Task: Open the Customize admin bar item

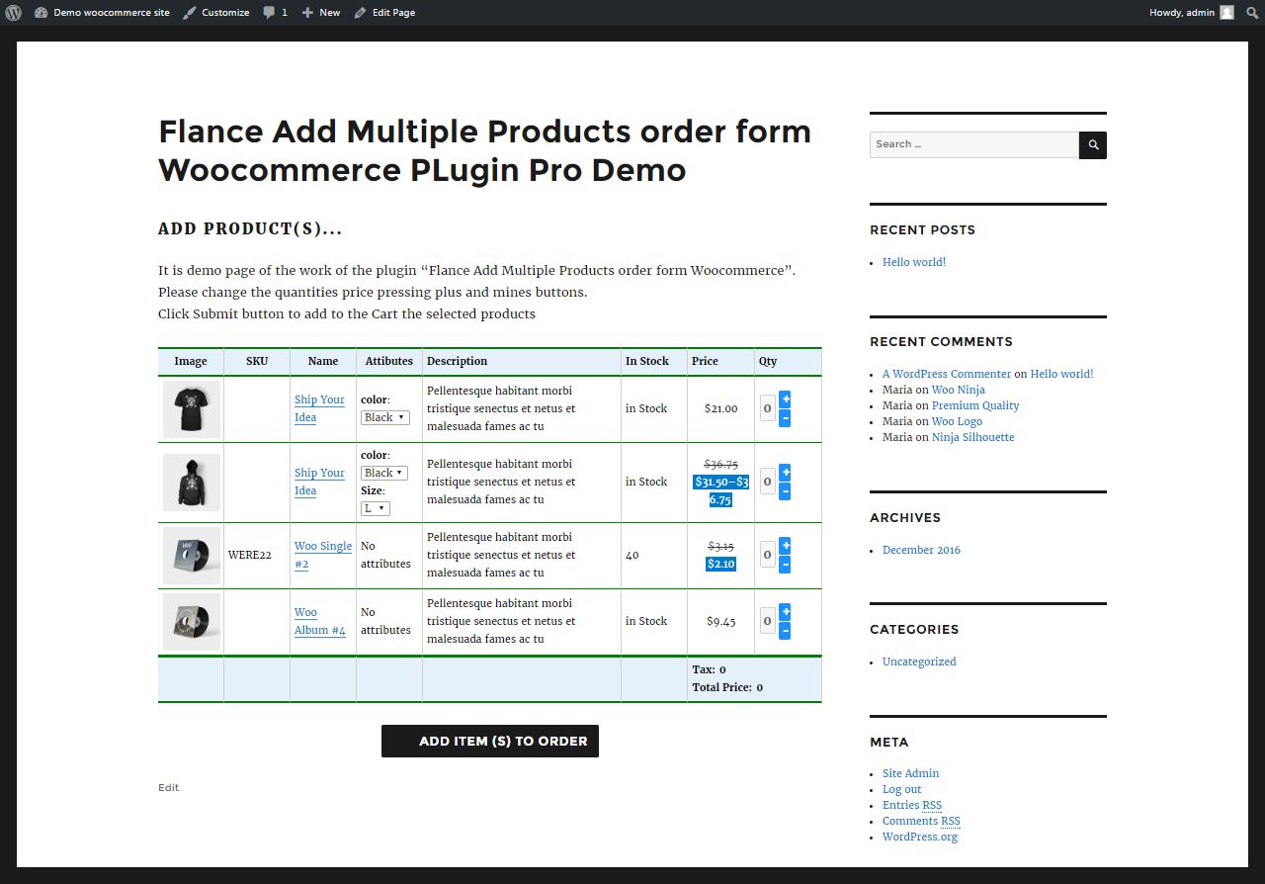Action: point(215,13)
